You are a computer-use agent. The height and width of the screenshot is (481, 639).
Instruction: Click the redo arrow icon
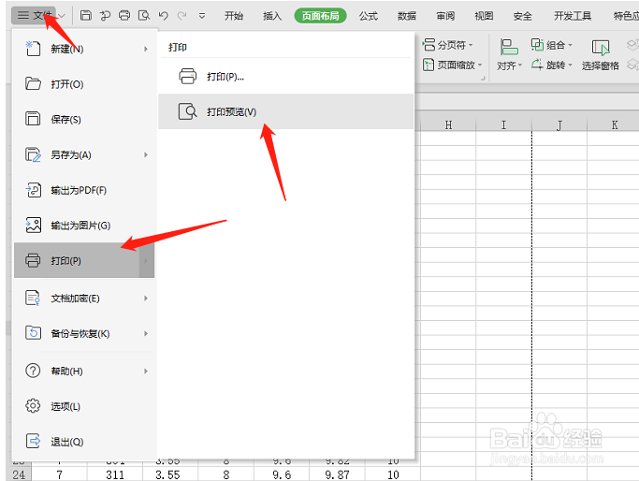point(182,16)
